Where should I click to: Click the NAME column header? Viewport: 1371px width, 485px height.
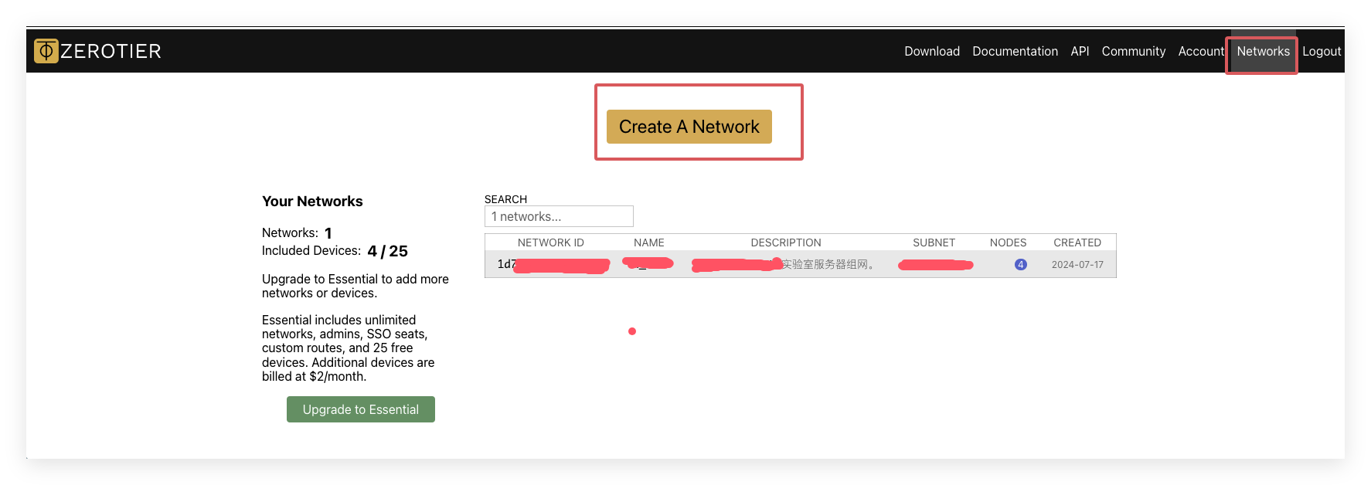[649, 242]
